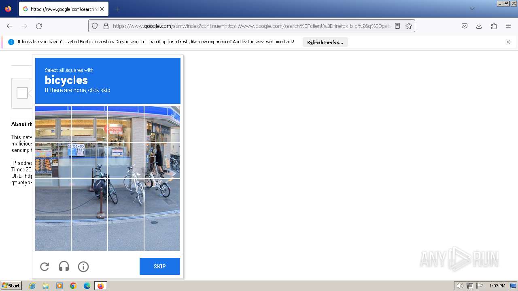Open the Downloads panel
The width and height of the screenshot is (518, 291).
click(x=479, y=26)
